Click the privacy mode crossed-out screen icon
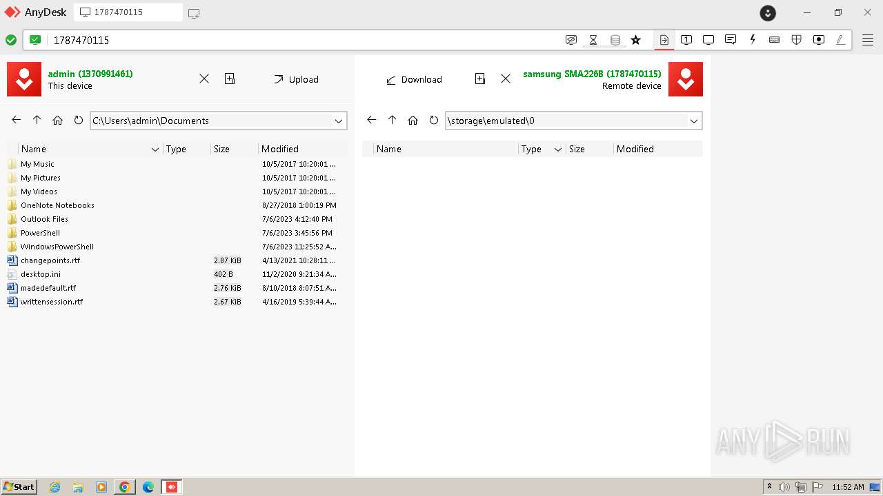Screen dimensions: 883x496 pyautogui.click(x=571, y=40)
